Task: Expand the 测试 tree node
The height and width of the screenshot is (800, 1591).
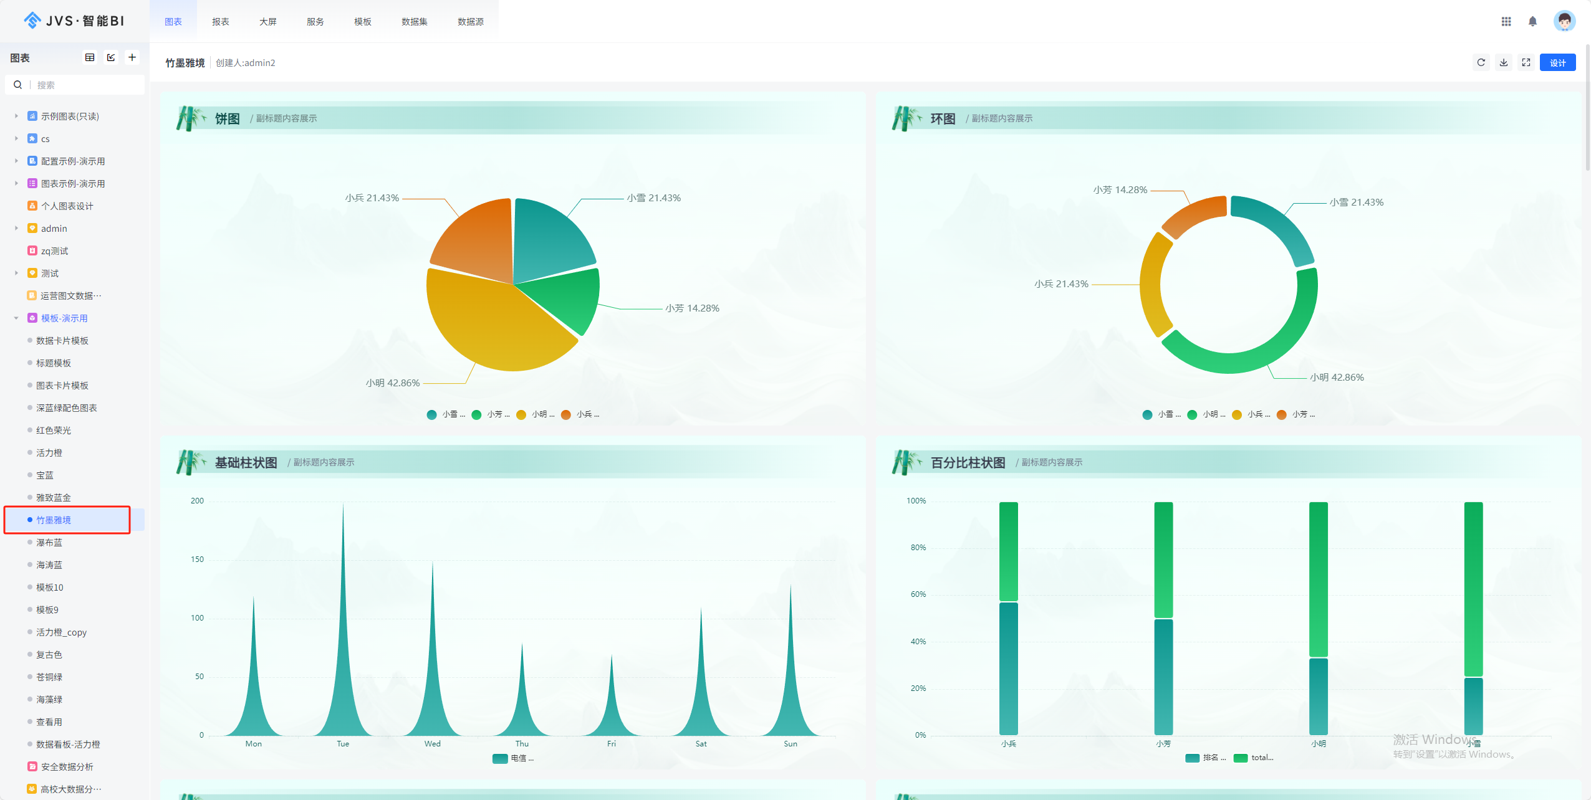Action: [x=16, y=273]
